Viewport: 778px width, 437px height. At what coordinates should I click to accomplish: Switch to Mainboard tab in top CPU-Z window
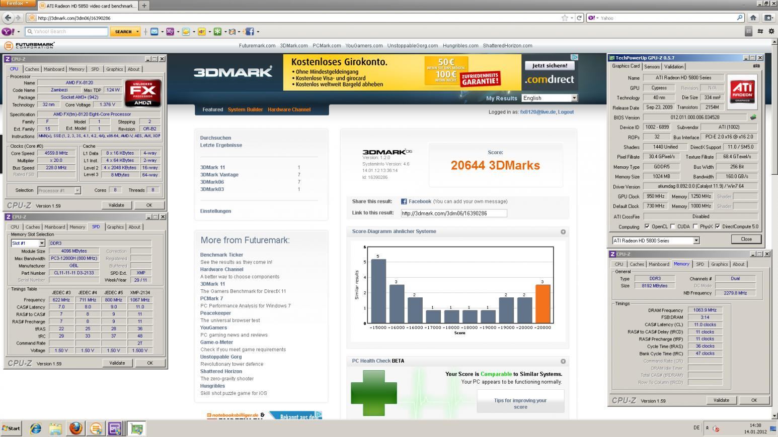54,69
